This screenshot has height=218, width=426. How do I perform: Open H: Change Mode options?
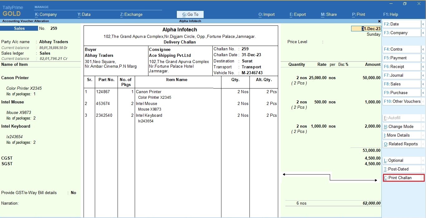pos(402,126)
